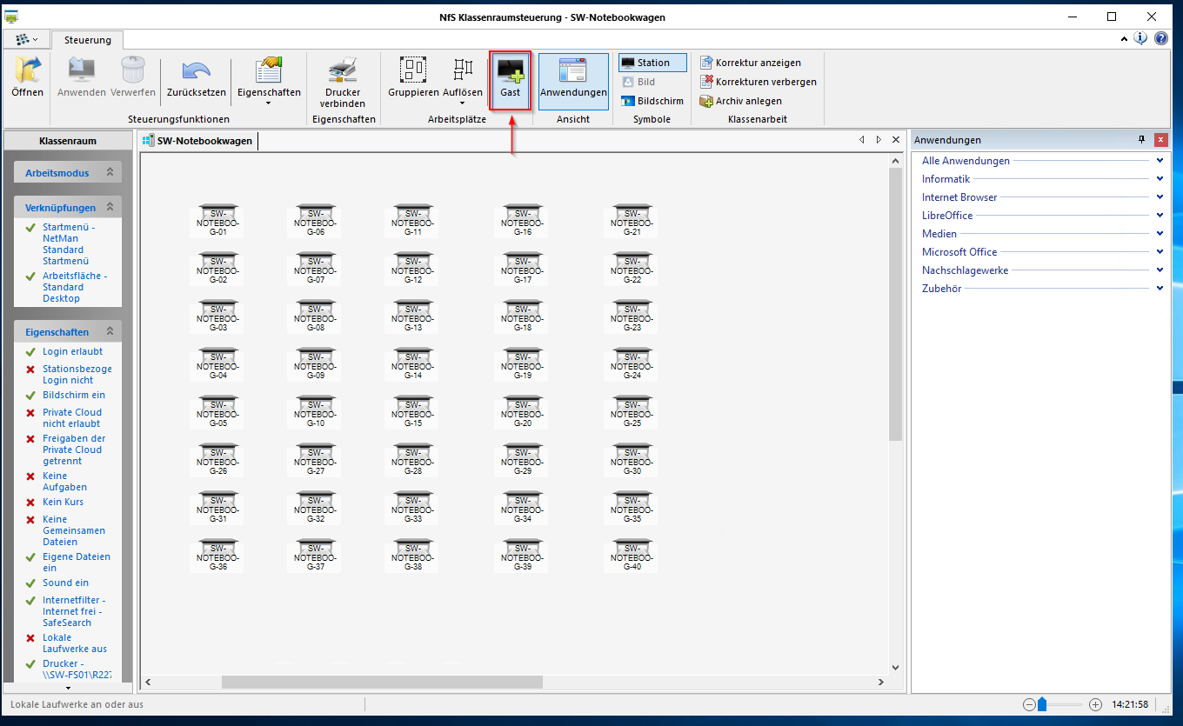
Task: Select station SW-NOTEBOO-G-21
Action: pyautogui.click(x=632, y=221)
